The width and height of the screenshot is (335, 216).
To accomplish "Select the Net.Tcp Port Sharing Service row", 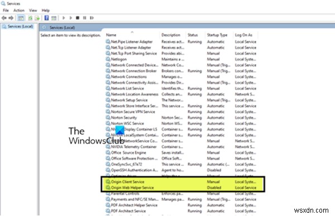I will pos(181,54).
